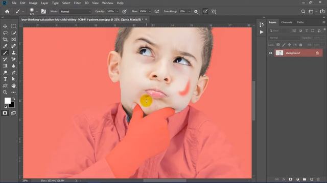Open the tool preset picker arrow
This screenshot has height=183, width=327.
23,12
